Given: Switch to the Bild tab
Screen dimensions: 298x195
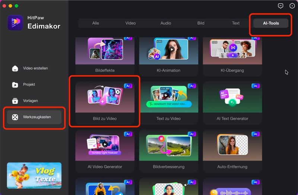Looking at the screenshot, I should (201, 23).
